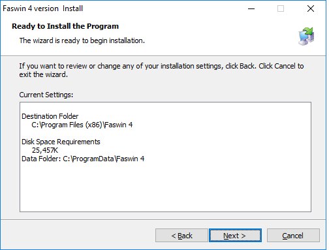The height and width of the screenshot is (250, 329).
Task: Close the installer with the X icon
Action: [x=311, y=8]
